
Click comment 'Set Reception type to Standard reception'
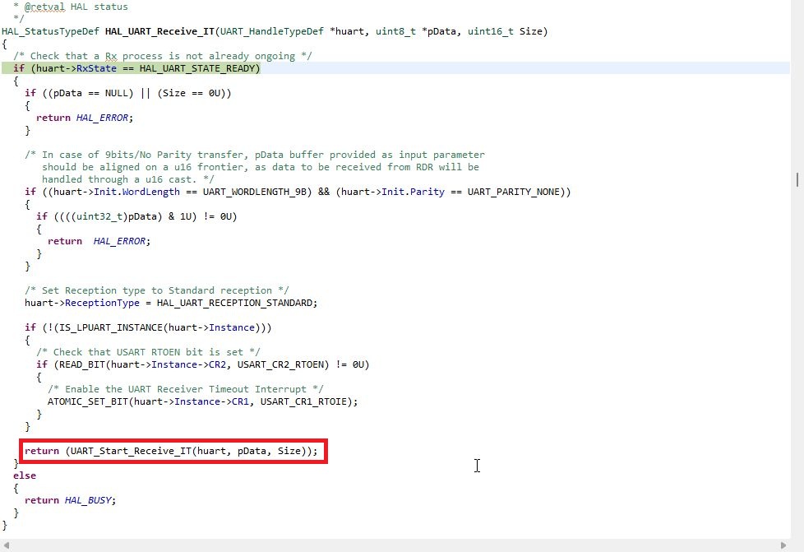point(157,290)
